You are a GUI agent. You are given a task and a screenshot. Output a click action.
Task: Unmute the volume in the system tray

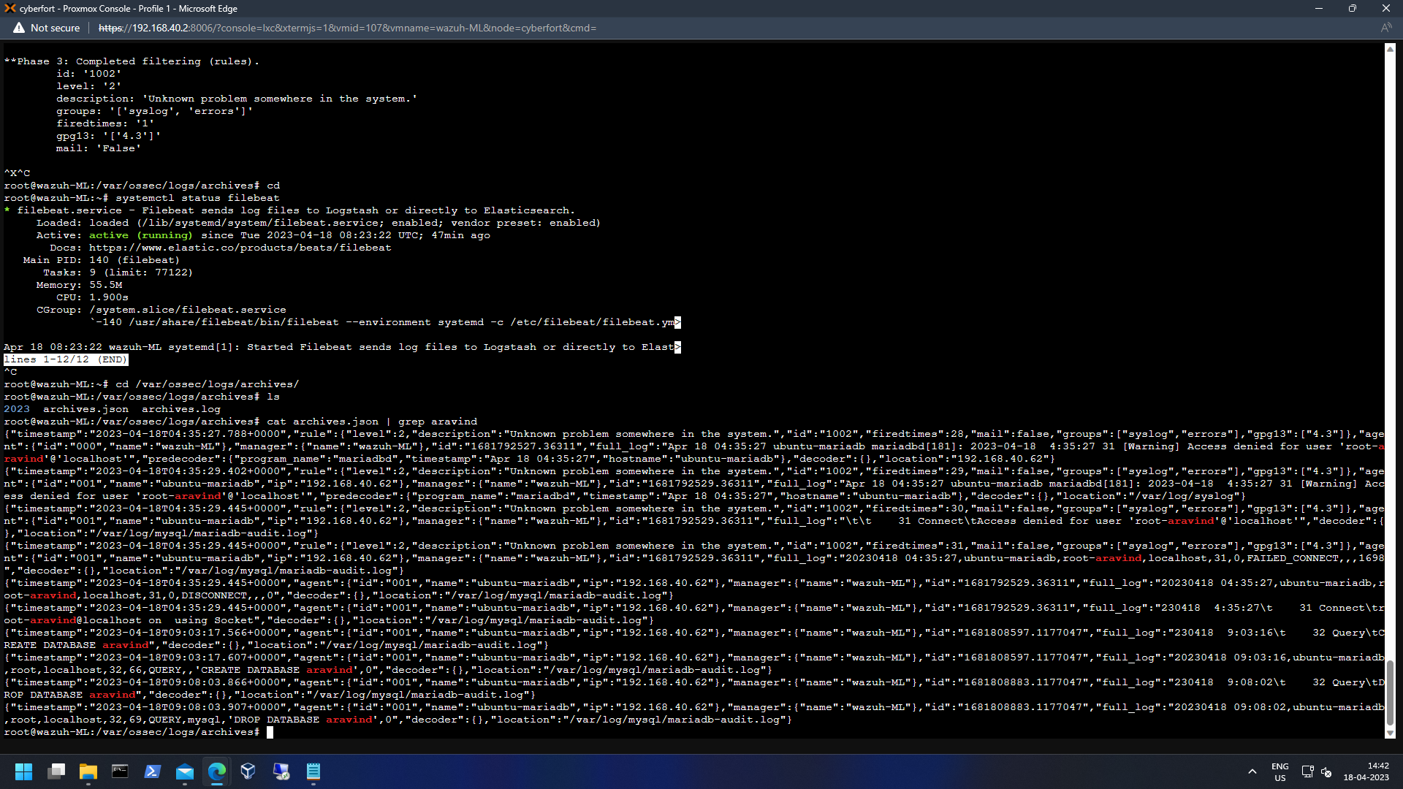(x=1326, y=771)
